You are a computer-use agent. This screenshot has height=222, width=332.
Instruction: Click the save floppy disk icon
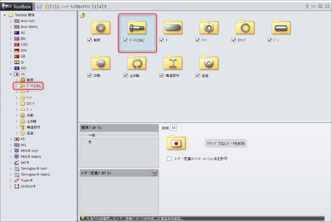39,6
